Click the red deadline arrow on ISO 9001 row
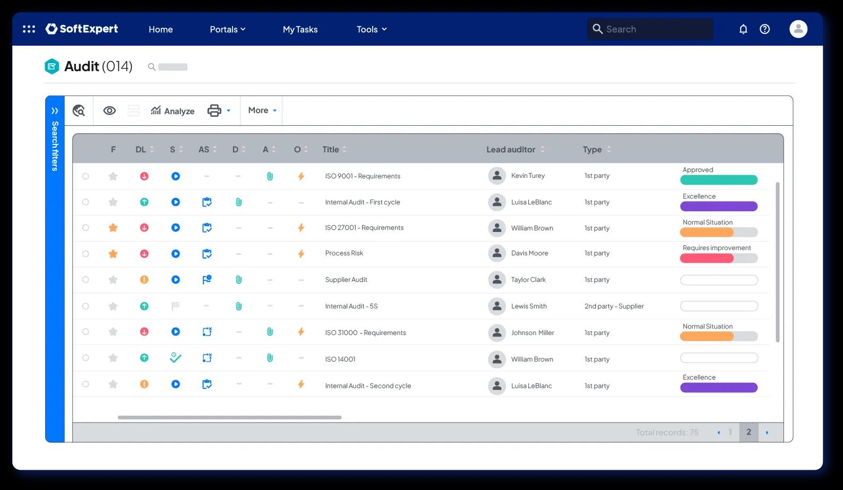 pos(144,176)
